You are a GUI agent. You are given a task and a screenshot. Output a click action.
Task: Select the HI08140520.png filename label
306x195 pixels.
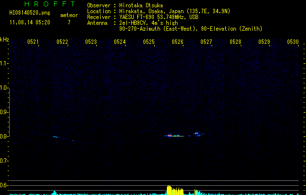30,13
